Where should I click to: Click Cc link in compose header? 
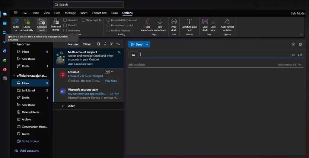pyautogui.click(x=293, y=55)
